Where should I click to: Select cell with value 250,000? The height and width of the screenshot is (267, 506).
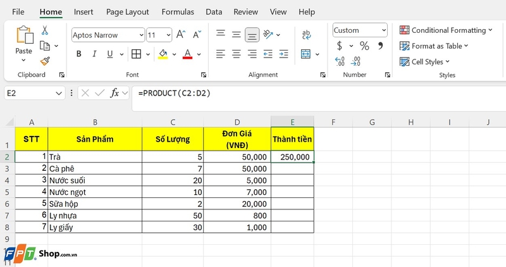292,157
